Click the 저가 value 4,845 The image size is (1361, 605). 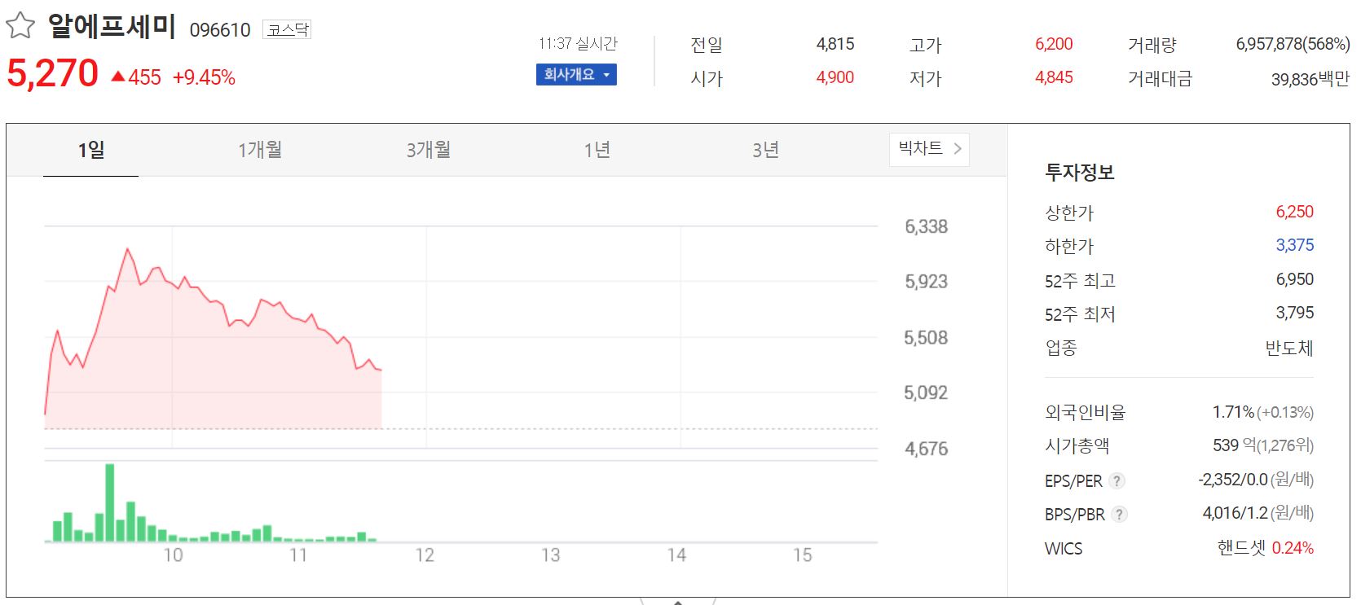(x=1054, y=77)
